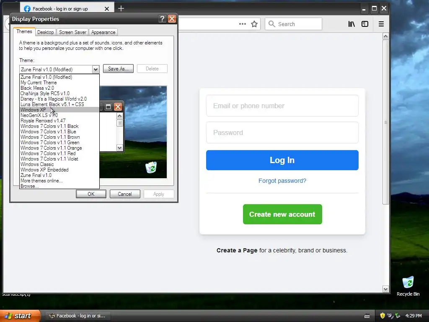
Task: Click the blue Log In button
Action: click(x=282, y=160)
